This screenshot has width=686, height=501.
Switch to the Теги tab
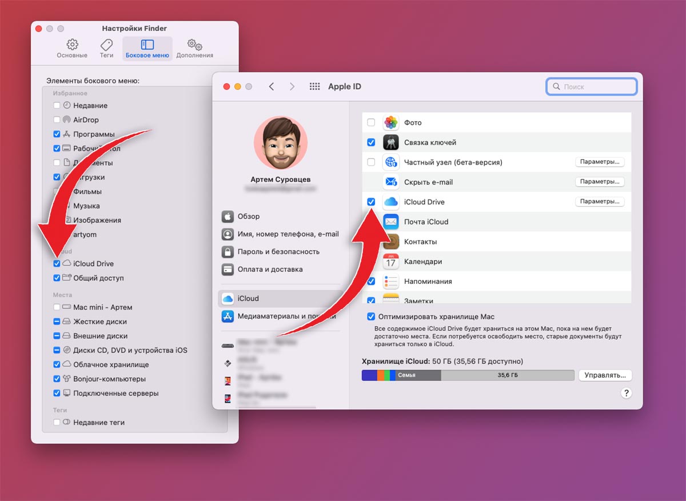pos(106,49)
